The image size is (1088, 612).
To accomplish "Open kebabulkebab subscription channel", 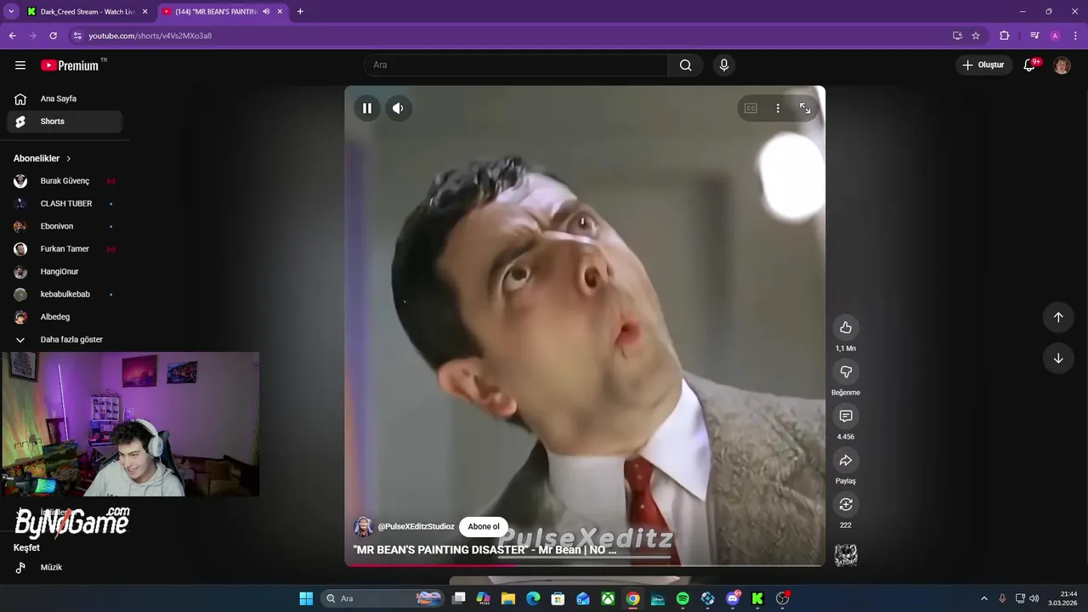I will pyautogui.click(x=65, y=294).
